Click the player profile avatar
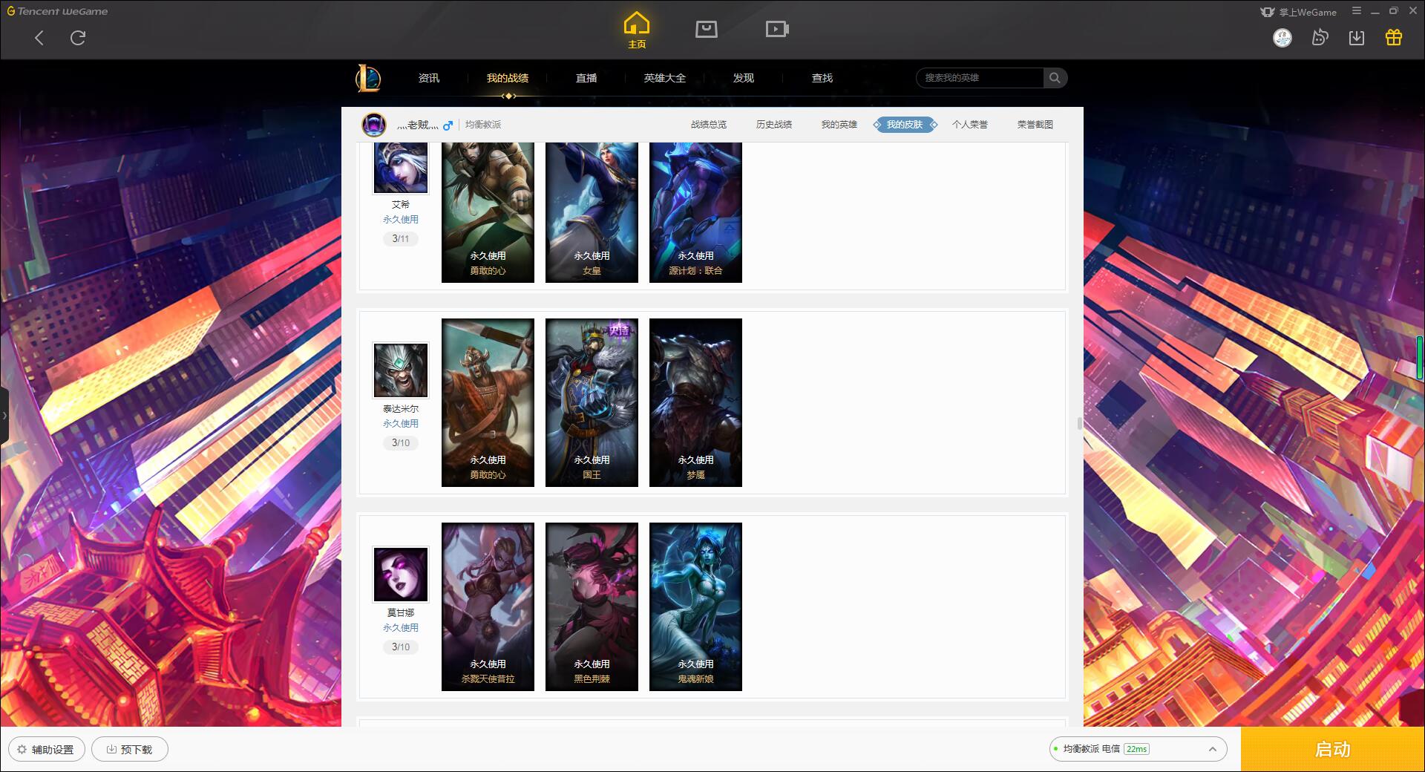 tap(374, 125)
